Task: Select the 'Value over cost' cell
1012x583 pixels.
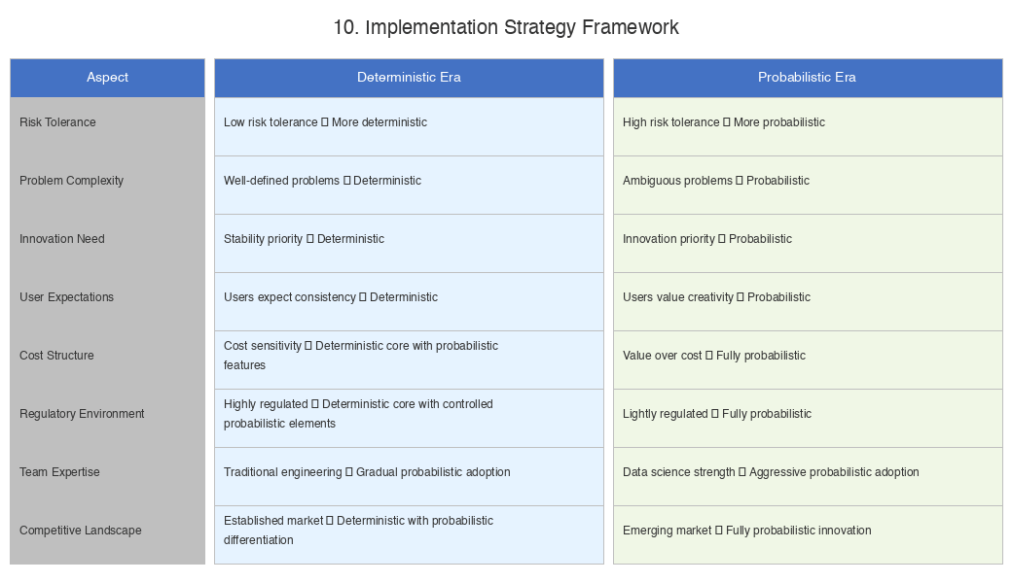Action: coord(808,360)
